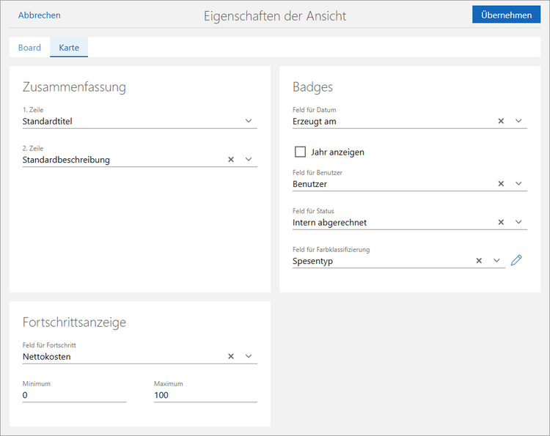Clear the Intern abgerechnet status field
Image resolution: width=550 pixels, height=436 pixels.
coord(501,222)
